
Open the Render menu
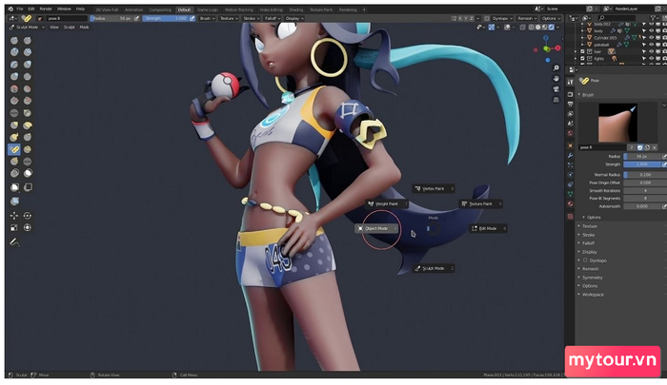pyautogui.click(x=47, y=9)
